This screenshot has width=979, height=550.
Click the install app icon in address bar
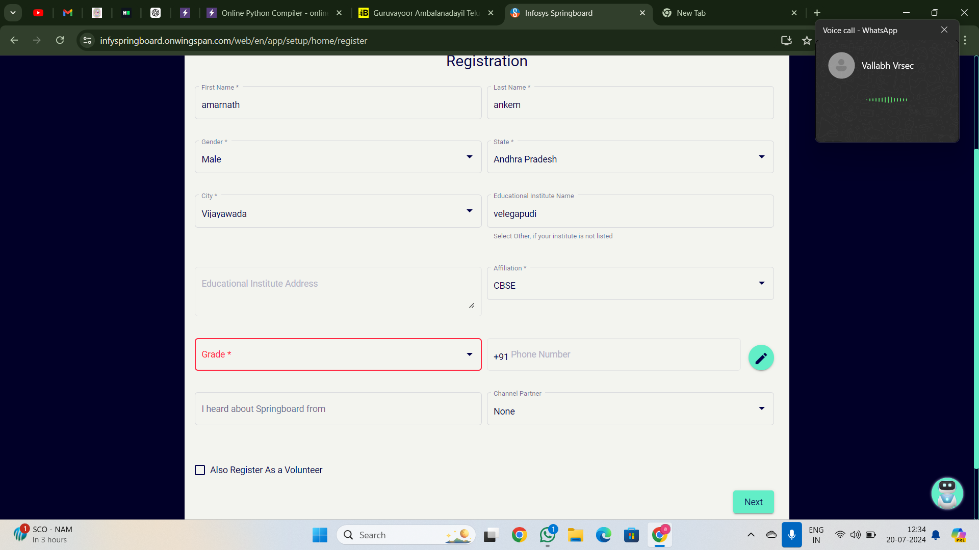click(786, 40)
